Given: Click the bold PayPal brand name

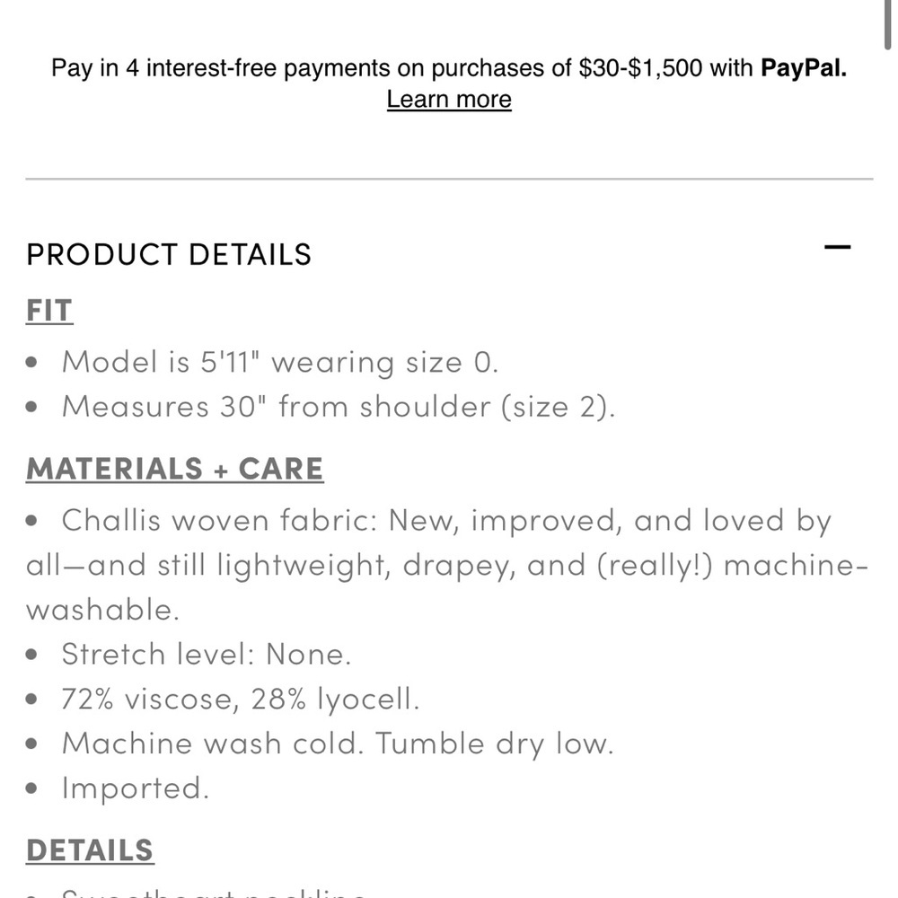Looking at the screenshot, I should (803, 67).
